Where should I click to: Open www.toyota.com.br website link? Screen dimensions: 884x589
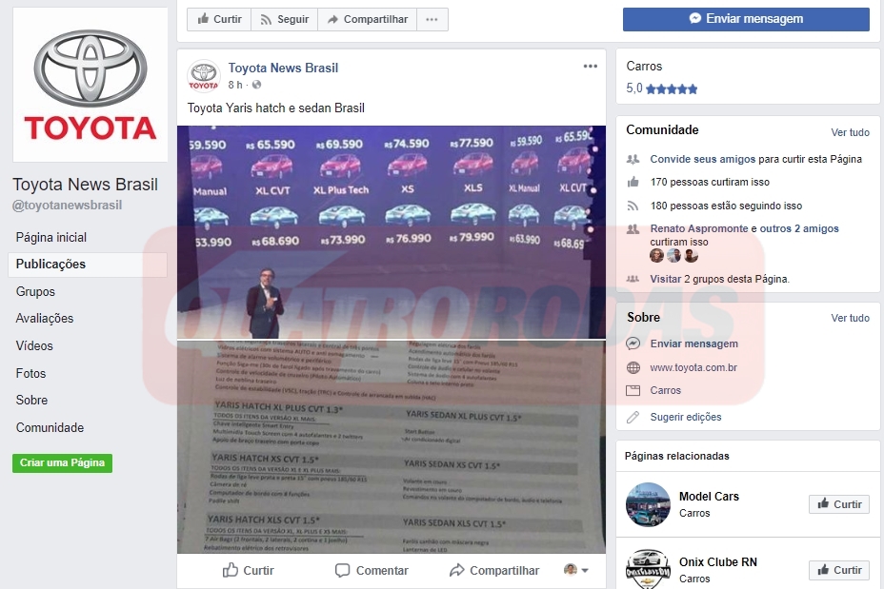pos(693,367)
